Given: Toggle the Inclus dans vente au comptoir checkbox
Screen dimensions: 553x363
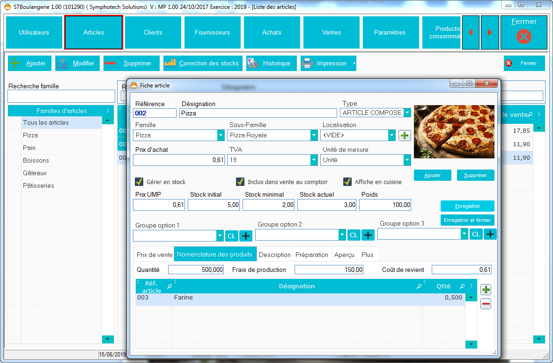Looking at the screenshot, I should tap(240, 182).
